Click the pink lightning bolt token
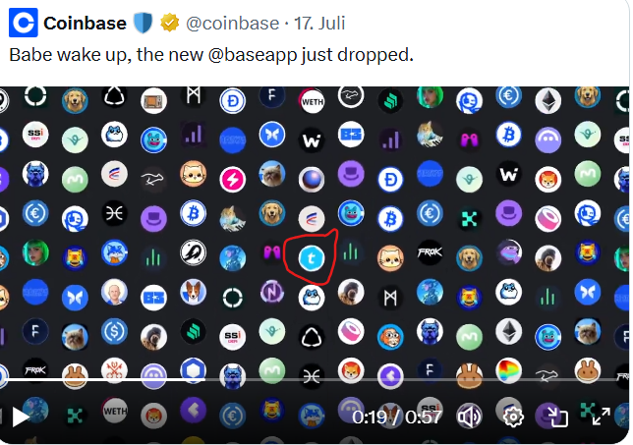This screenshot has height=445, width=633. click(x=232, y=178)
